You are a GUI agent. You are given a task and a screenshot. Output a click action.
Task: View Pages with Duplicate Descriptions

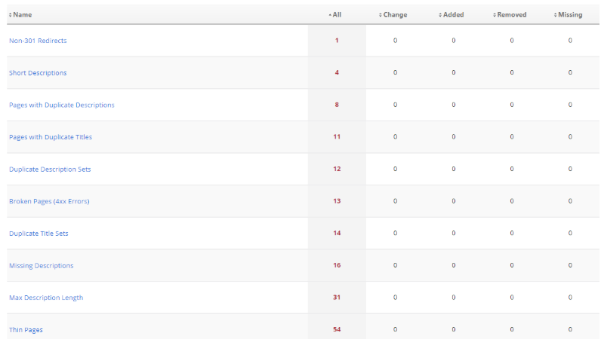62,105
